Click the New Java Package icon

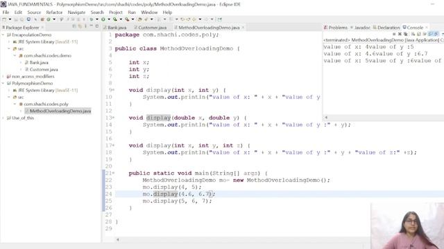click(x=42, y=19)
